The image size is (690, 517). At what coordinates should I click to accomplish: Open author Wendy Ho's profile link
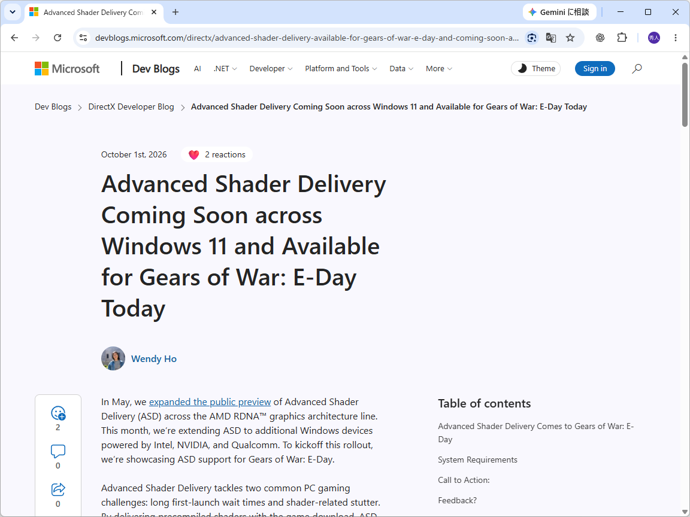(153, 359)
